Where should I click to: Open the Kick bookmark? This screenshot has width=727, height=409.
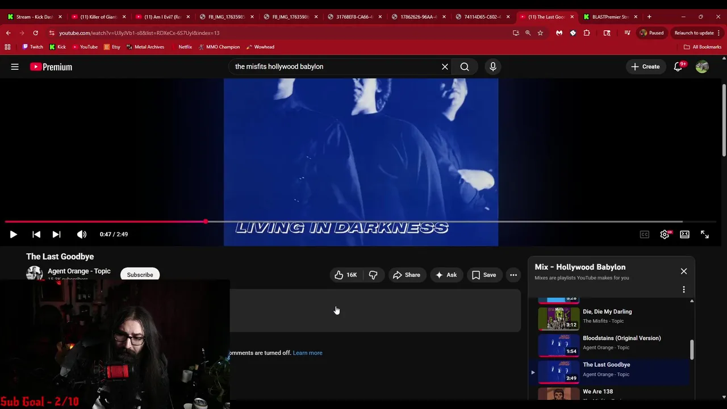pyautogui.click(x=57, y=47)
